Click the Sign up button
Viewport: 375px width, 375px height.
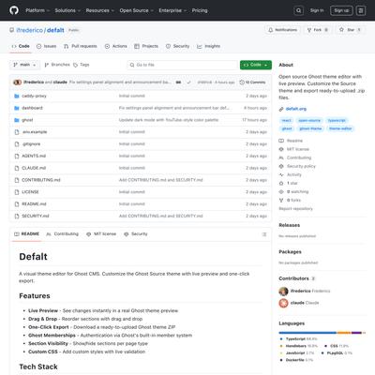tap(341, 10)
